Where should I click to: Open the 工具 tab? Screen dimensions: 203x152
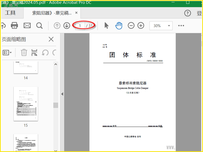tap(10, 13)
